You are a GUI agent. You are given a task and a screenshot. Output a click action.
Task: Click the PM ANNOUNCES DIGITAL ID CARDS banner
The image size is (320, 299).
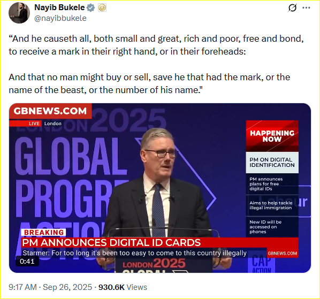click(160, 242)
